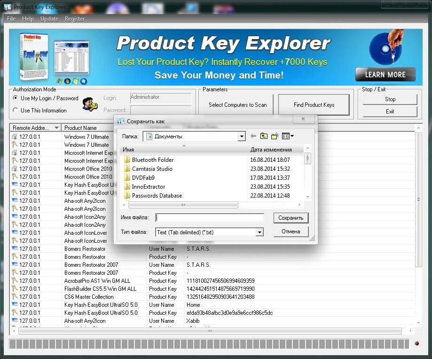This screenshot has height=359, width=432.
Task: Expand the Папка folder dropdown
Action: (x=242, y=136)
